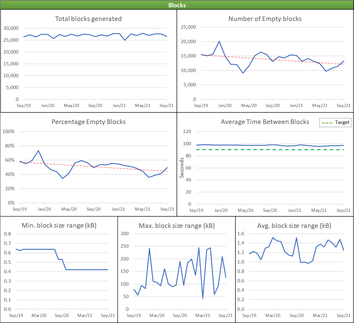Click the Average Time Between Blocks title
The width and height of the screenshot is (354, 323).
(x=265, y=122)
